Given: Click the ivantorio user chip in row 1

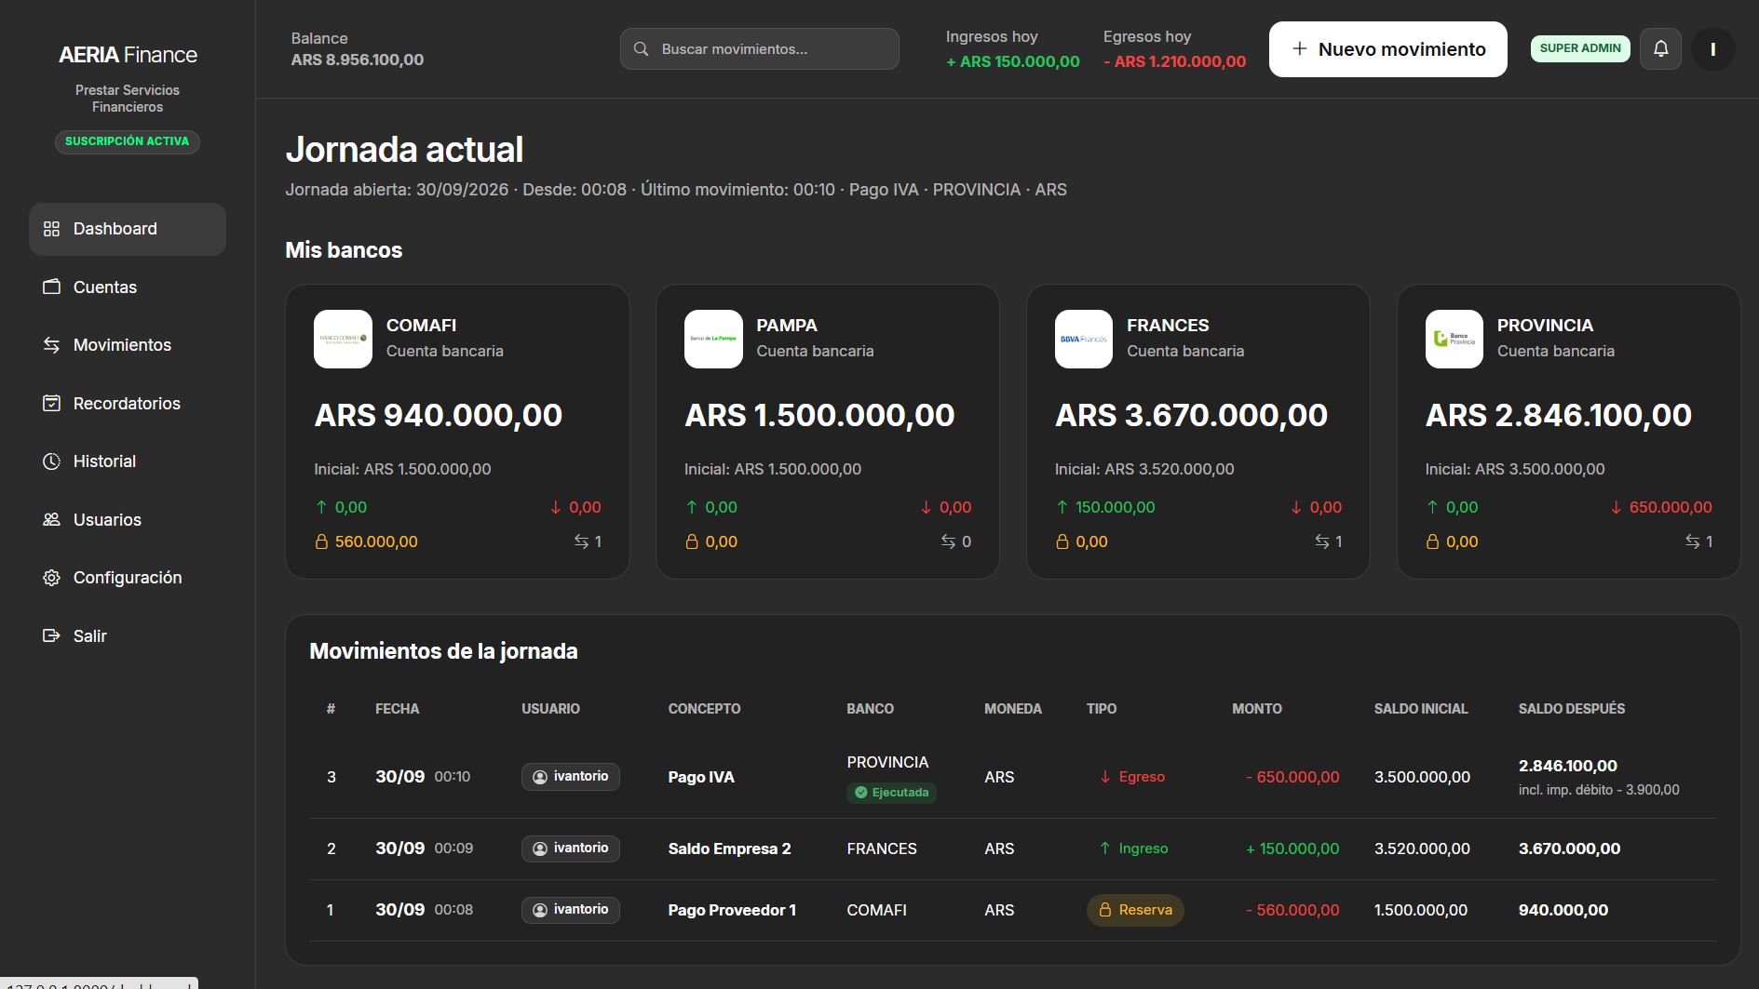Looking at the screenshot, I should (x=570, y=910).
